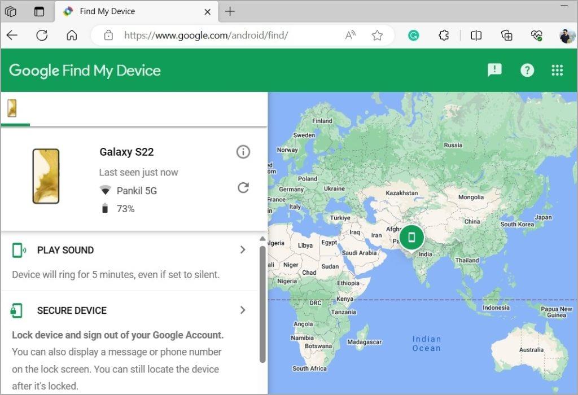Open tab actions menu icon
Image resolution: width=578 pixels, height=395 pixels.
[x=39, y=11]
